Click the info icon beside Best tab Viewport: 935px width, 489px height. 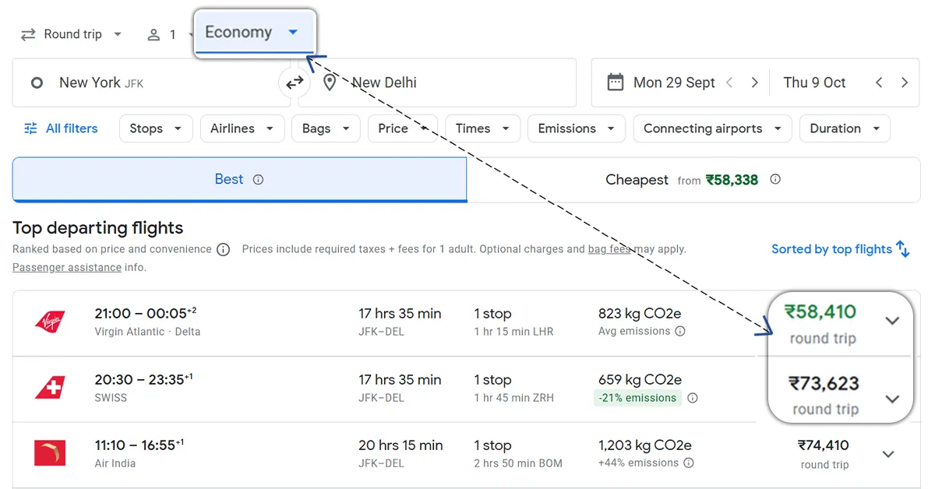point(258,180)
